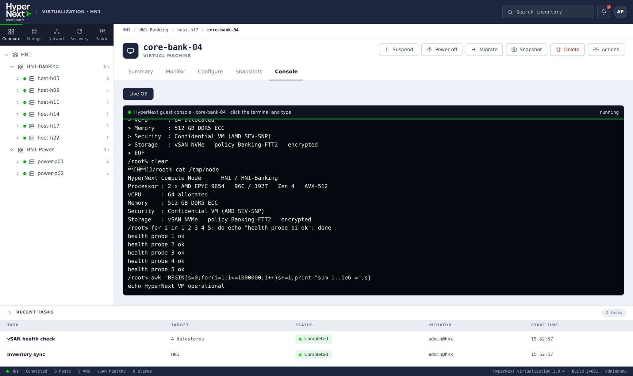
Task: Open the Network section
Action: [57, 35]
